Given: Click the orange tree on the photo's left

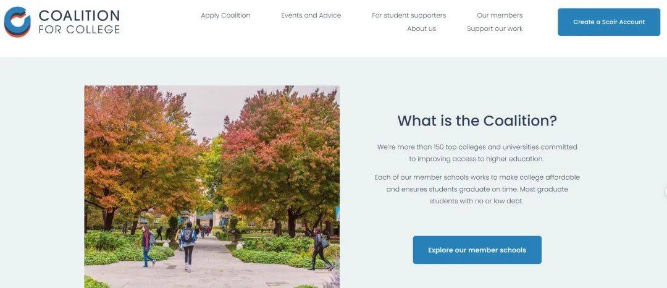Looking at the screenshot, I should (x=136, y=153).
